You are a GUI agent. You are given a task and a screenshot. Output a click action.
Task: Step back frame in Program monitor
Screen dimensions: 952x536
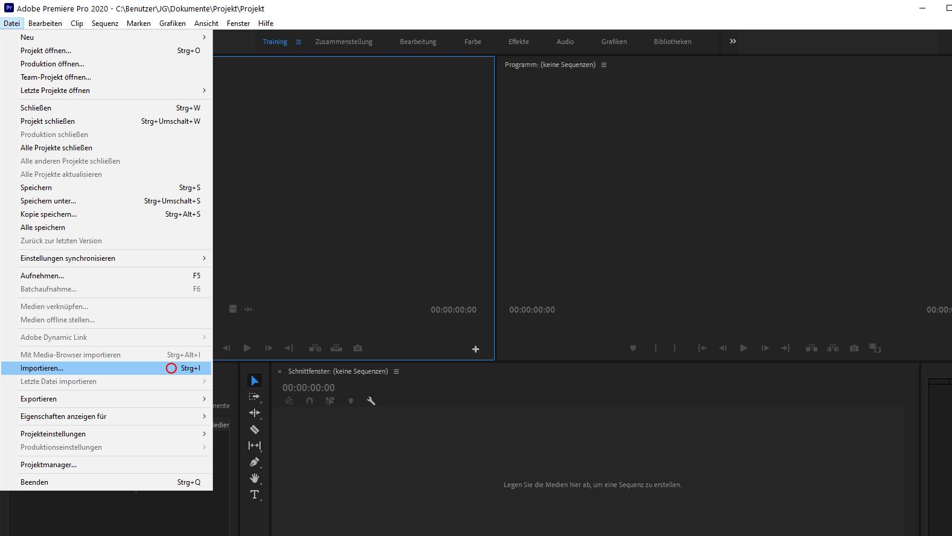[723, 348]
